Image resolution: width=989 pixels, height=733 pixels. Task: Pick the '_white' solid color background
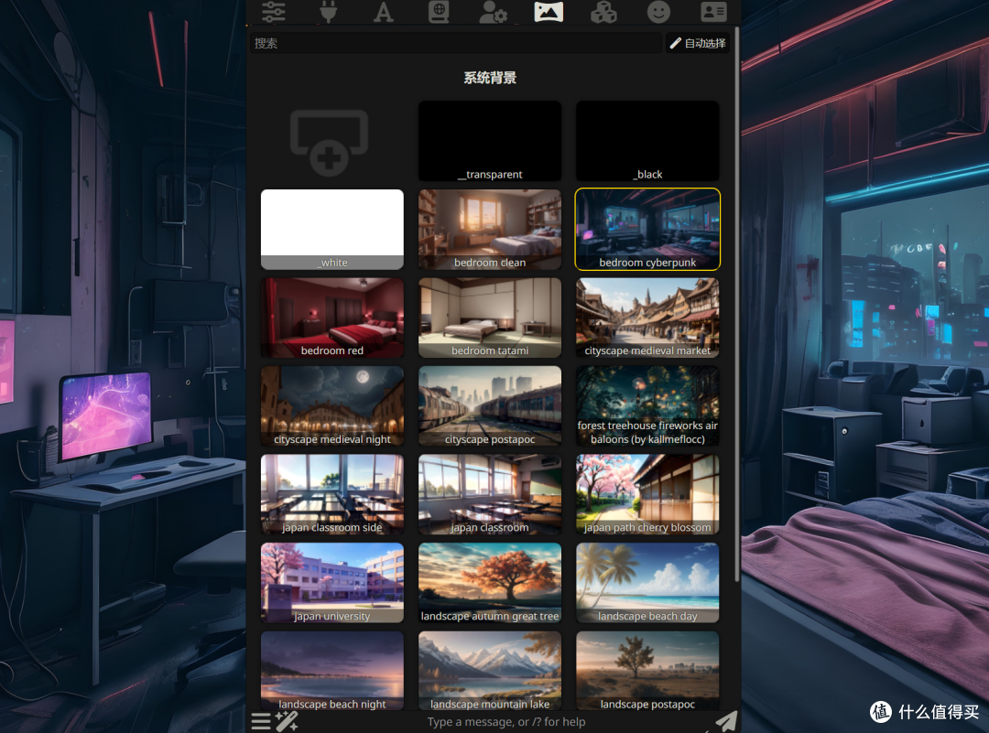tap(332, 229)
